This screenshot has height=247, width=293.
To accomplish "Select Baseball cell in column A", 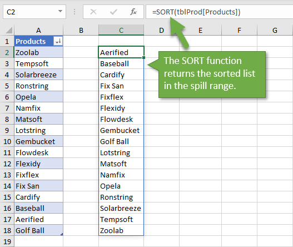I will click(x=39, y=208).
